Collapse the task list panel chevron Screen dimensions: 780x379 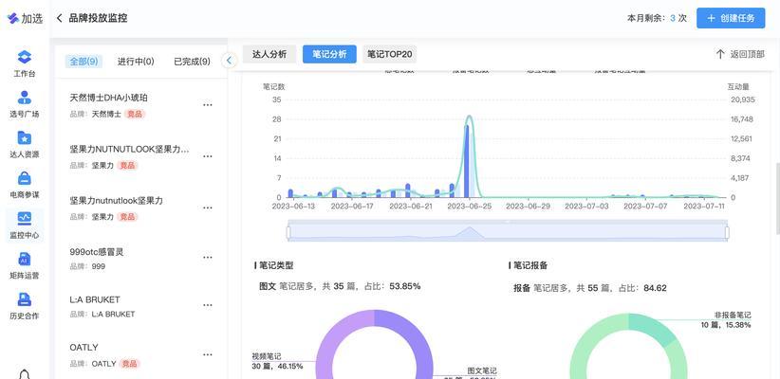[x=229, y=61]
